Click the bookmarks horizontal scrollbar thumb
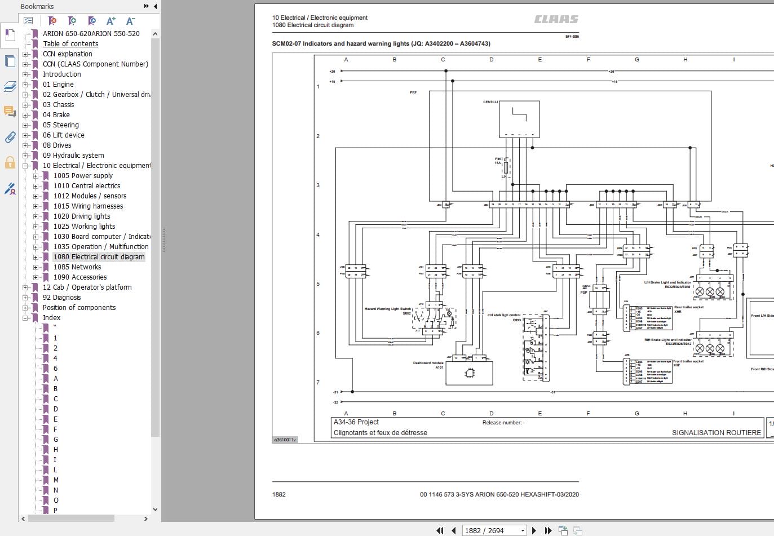The height and width of the screenshot is (536, 774). pyautogui.click(x=70, y=519)
